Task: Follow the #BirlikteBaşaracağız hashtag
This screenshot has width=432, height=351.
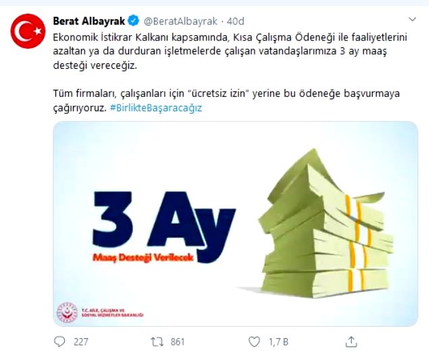Action: click(x=156, y=108)
